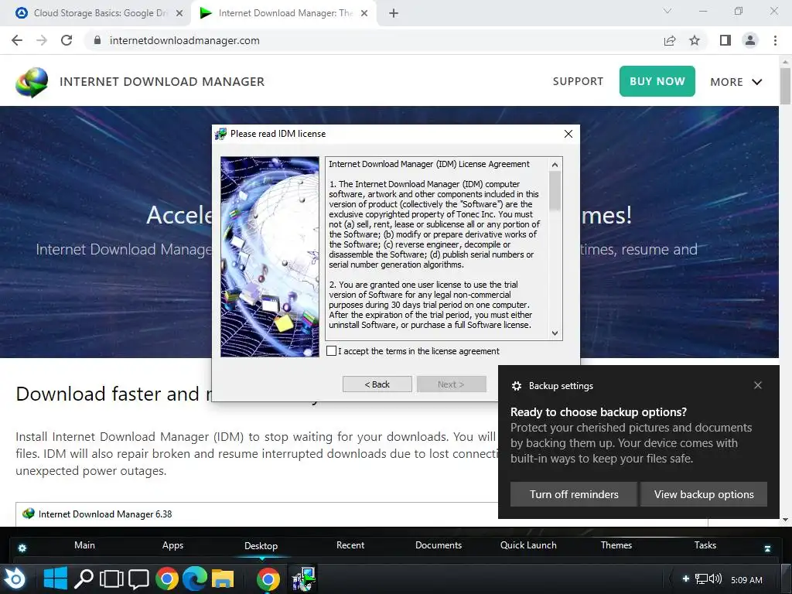
Task: Open the pinned Google Chrome taskbar icon
Action: [167, 579]
